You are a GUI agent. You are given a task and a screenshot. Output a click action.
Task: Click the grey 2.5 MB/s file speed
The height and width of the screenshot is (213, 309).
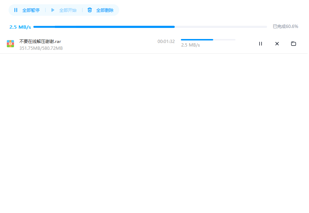191,45
